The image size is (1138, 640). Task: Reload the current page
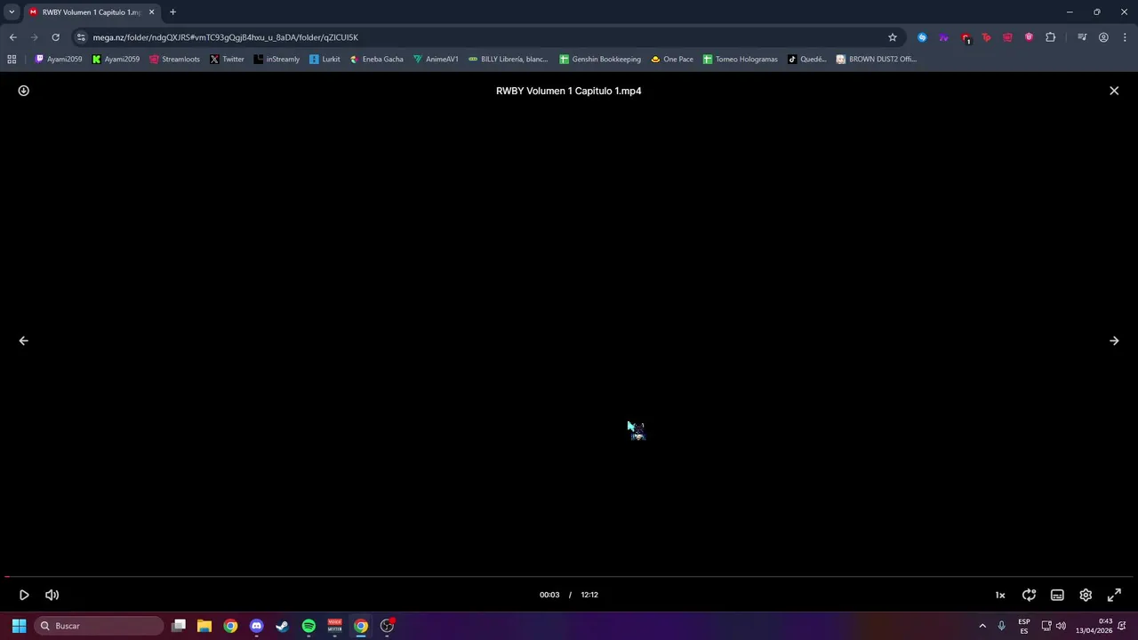(55, 37)
